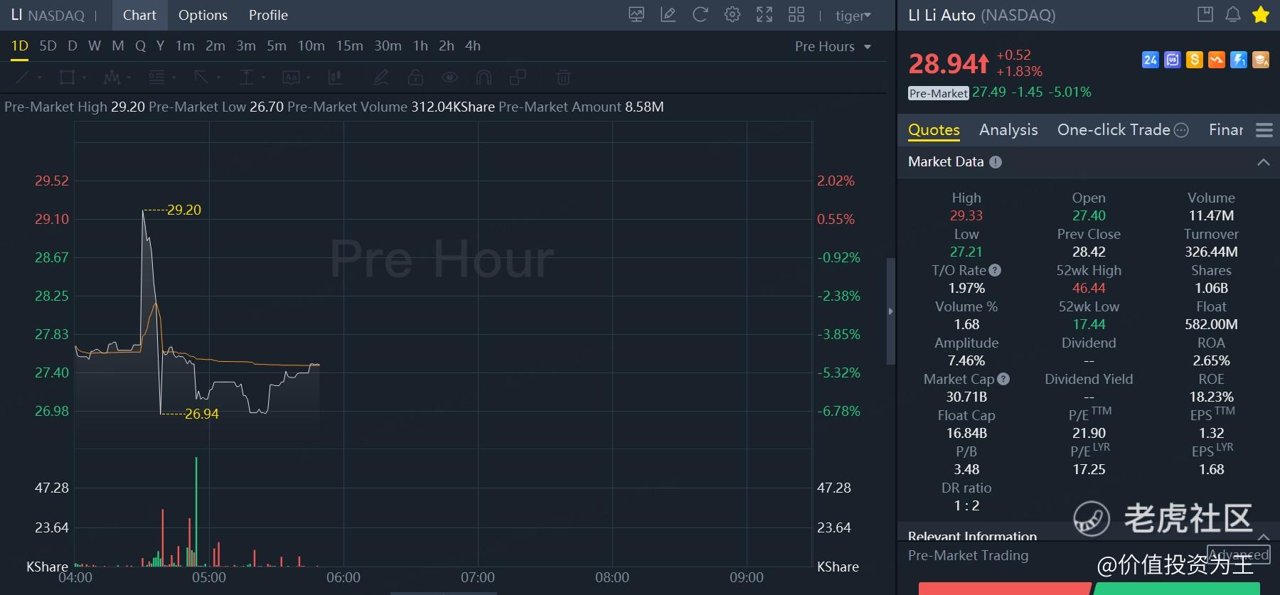Click the pencil brush drawing tool
This screenshot has width=1280, height=595.
pyautogui.click(x=381, y=77)
